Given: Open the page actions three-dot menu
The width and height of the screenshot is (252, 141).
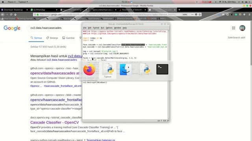Looking at the screenshot, I should (x=192, y=14).
